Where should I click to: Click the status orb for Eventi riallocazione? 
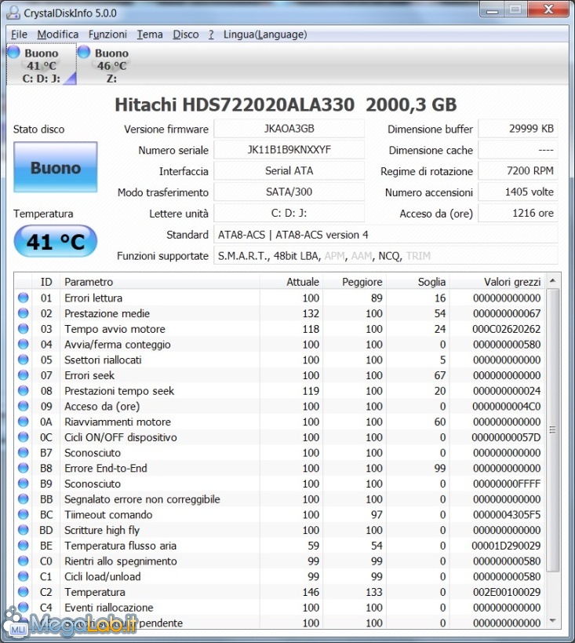(x=24, y=607)
